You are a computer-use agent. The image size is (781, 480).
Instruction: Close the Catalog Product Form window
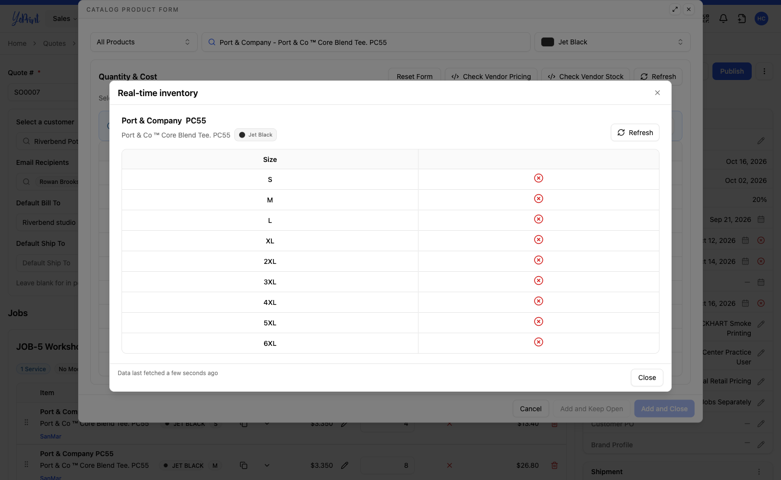click(x=689, y=9)
